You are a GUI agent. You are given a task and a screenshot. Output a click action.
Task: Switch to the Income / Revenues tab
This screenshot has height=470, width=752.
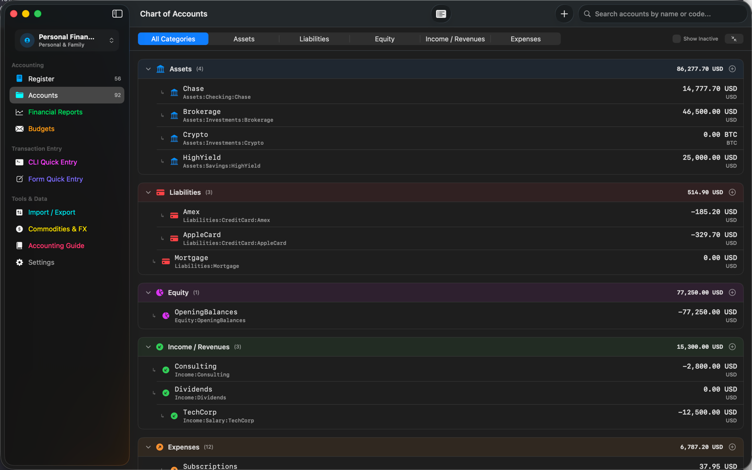coord(455,39)
